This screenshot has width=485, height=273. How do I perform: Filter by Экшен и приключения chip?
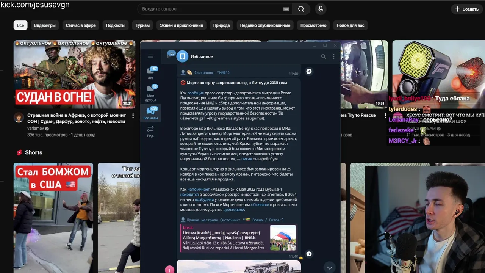click(181, 25)
